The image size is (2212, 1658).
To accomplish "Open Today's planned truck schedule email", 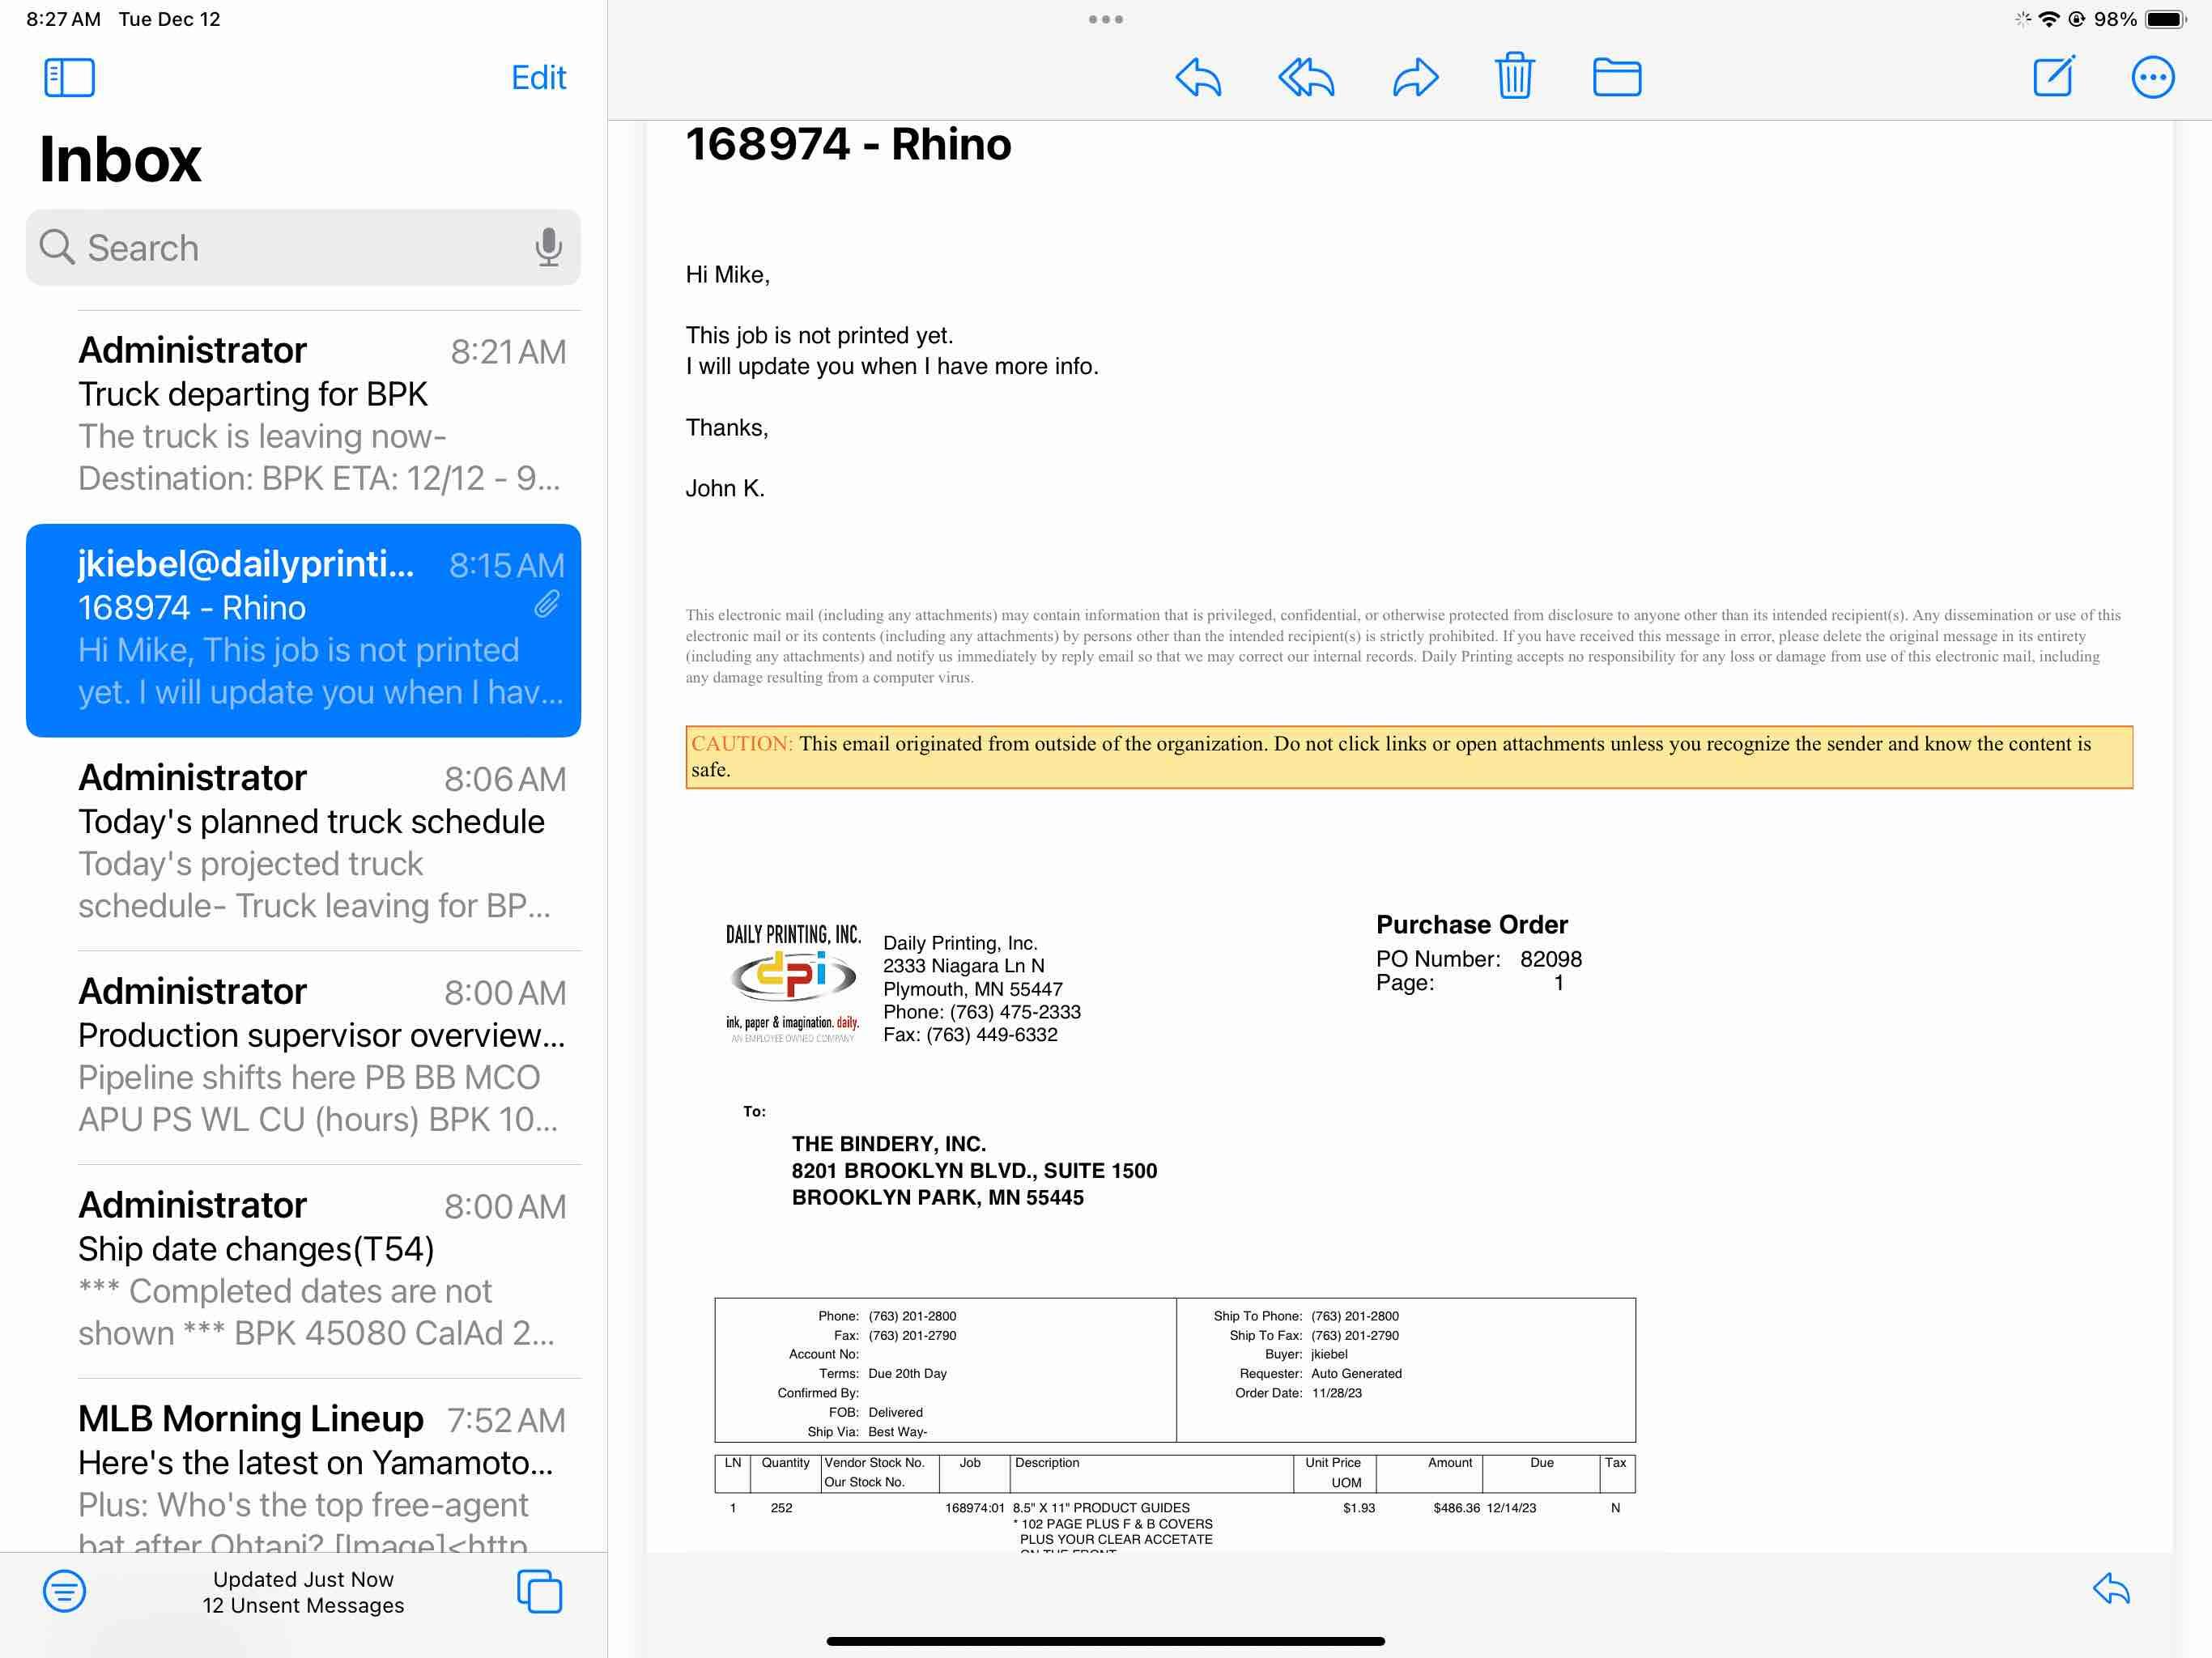I will click(x=320, y=842).
